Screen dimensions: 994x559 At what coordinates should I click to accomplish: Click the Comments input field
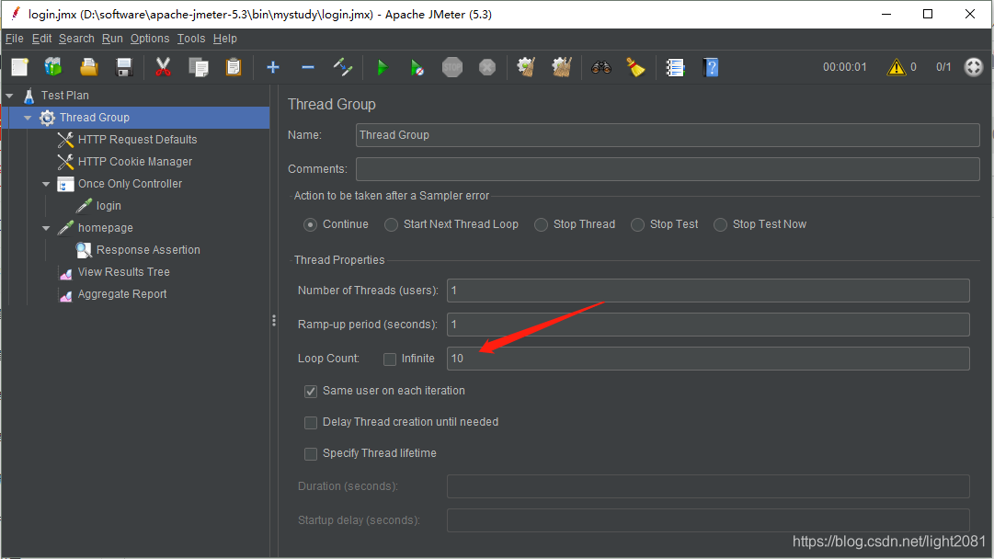pos(668,169)
